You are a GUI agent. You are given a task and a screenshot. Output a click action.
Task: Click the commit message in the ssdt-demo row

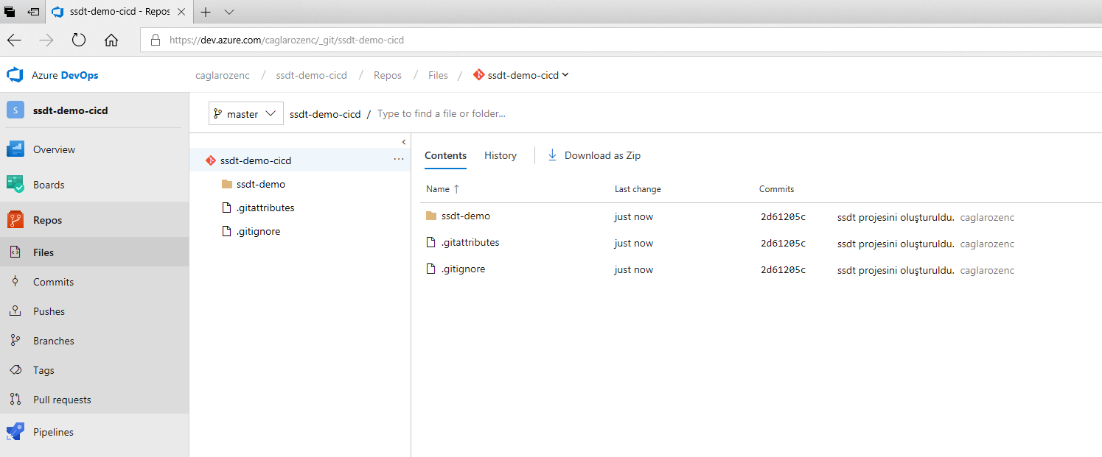[896, 217]
